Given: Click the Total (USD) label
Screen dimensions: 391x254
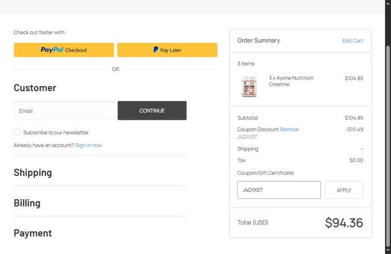Looking at the screenshot, I should click(252, 222).
